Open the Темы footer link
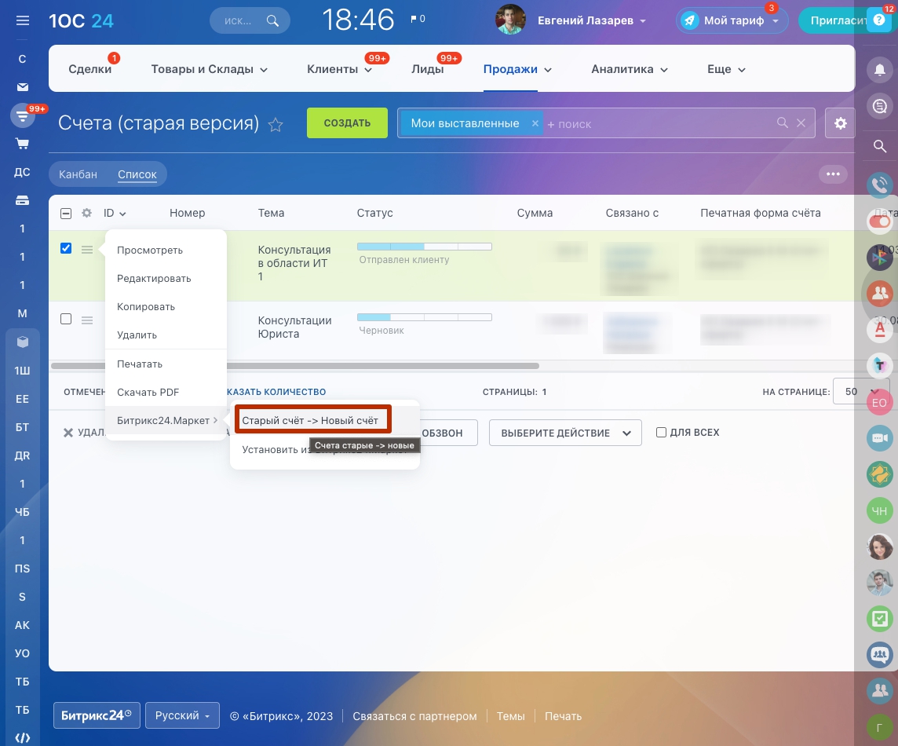 tap(510, 716)
